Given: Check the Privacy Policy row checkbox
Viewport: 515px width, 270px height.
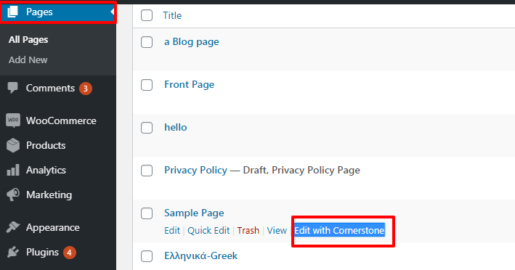Looking at the screenshot, I should click(147, 171).
